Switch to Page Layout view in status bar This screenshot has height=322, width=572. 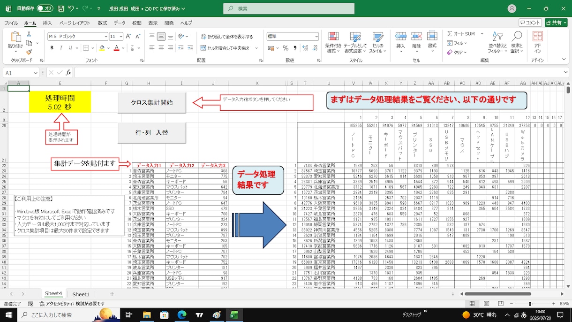[x=487, y=304]
